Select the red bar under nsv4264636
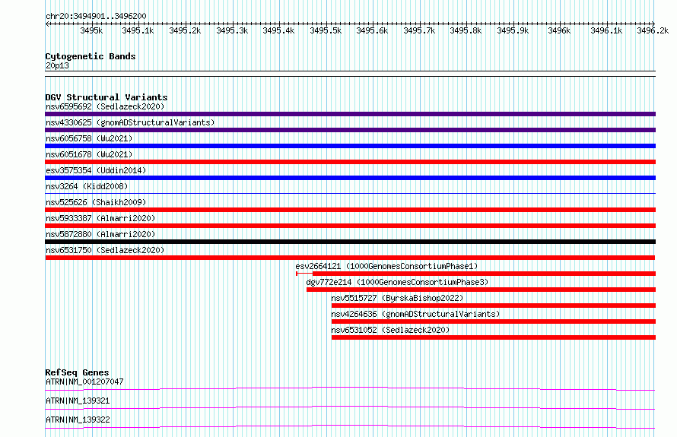Viewport: 677px width, 437px height. coord(494,321)
